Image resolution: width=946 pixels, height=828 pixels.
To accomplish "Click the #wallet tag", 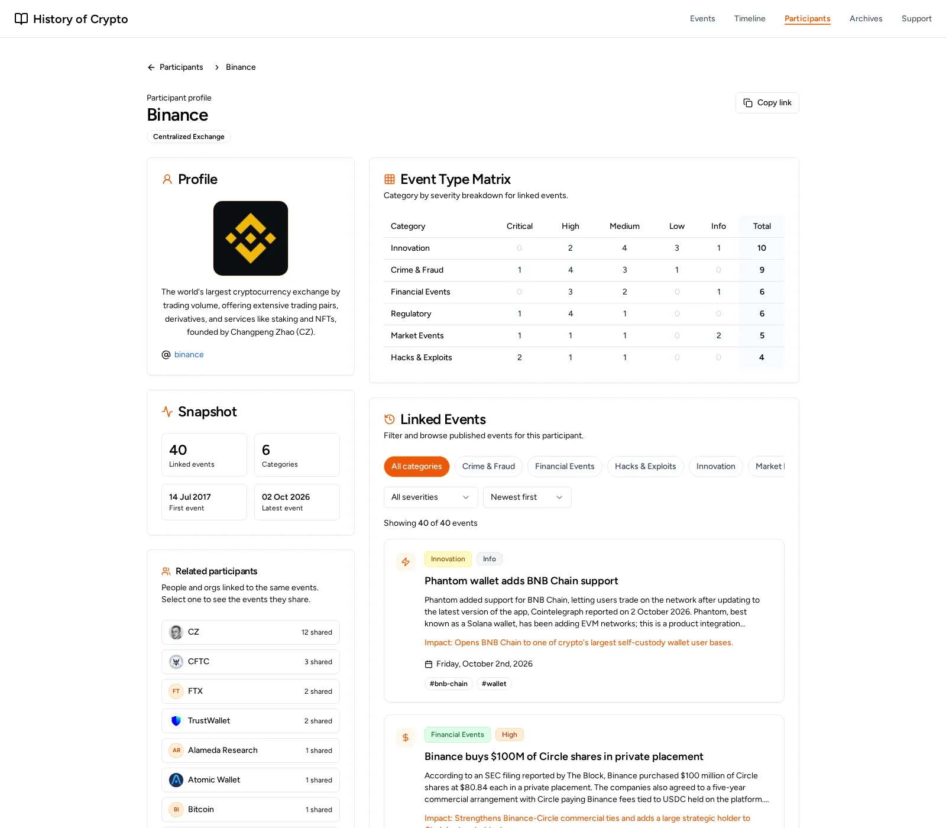I will tap(494, 684).
